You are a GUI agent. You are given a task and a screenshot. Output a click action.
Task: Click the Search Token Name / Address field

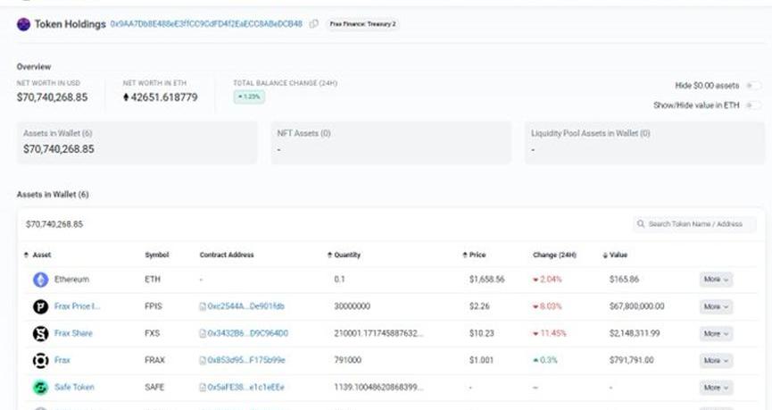point(694,224)
